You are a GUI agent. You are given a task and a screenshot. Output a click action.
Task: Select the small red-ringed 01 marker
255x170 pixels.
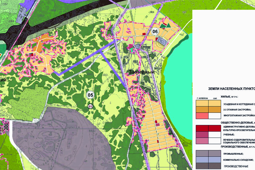(x=91, y=107)
